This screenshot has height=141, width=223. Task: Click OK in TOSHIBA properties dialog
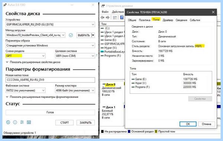[x=188, y=124]
